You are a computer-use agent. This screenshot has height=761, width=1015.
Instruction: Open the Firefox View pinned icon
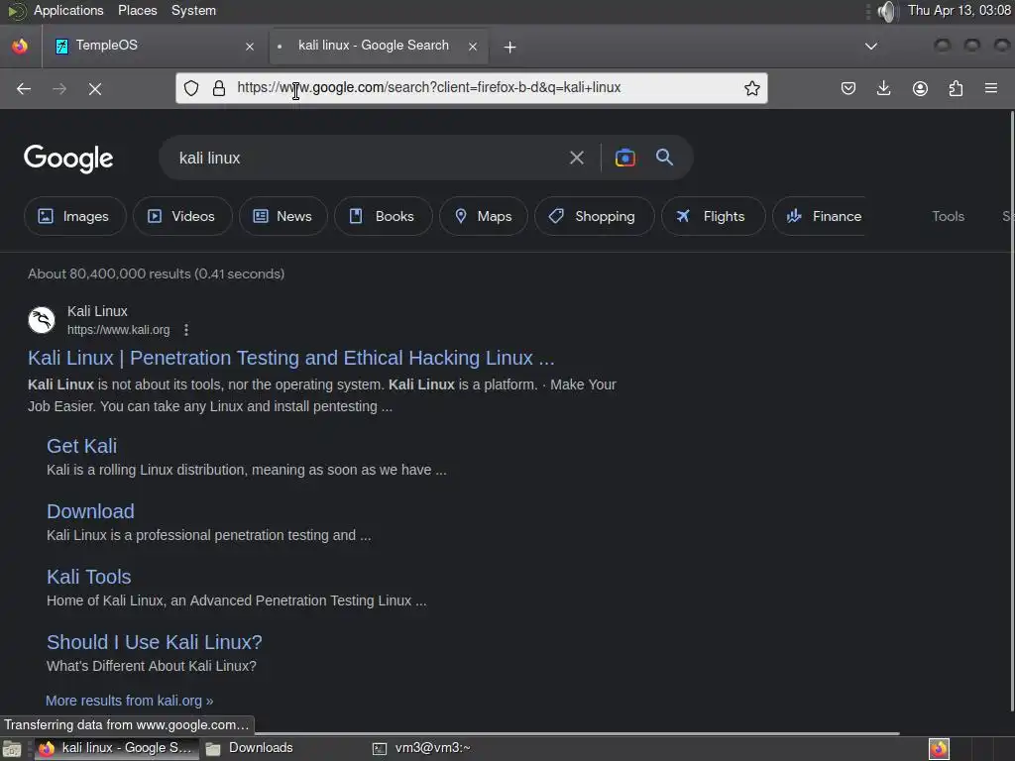tap(20, 46)
